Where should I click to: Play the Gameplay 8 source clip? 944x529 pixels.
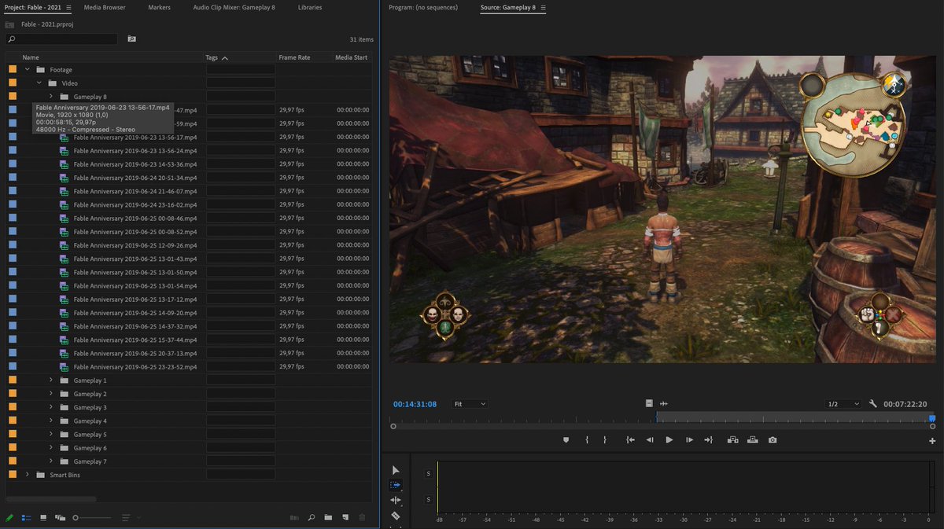pyautogui.click(x=669, y=440)
